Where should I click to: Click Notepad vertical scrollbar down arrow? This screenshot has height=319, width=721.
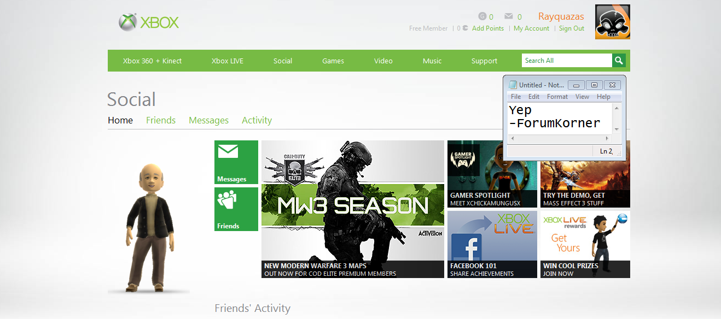(x=617, y=129)
